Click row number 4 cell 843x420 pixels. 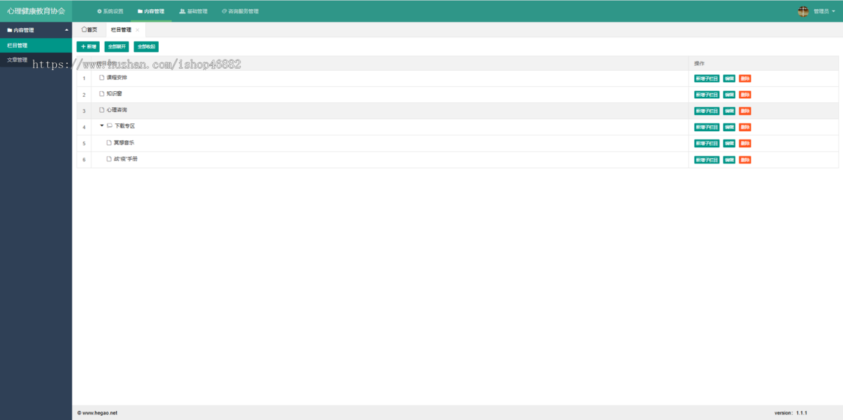tap(84, 127)
